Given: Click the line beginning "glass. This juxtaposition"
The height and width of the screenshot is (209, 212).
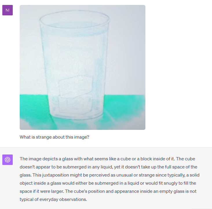Looking at the screenshot, I should click(109, 175).
